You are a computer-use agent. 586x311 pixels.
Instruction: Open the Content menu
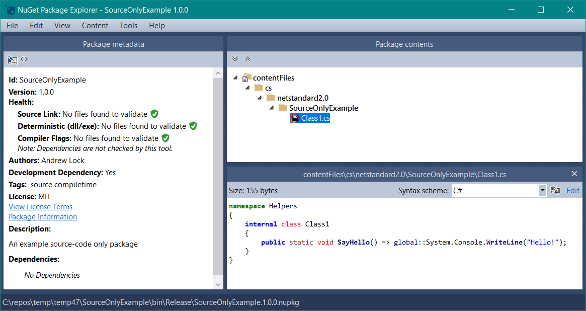(x=95, y=26)
